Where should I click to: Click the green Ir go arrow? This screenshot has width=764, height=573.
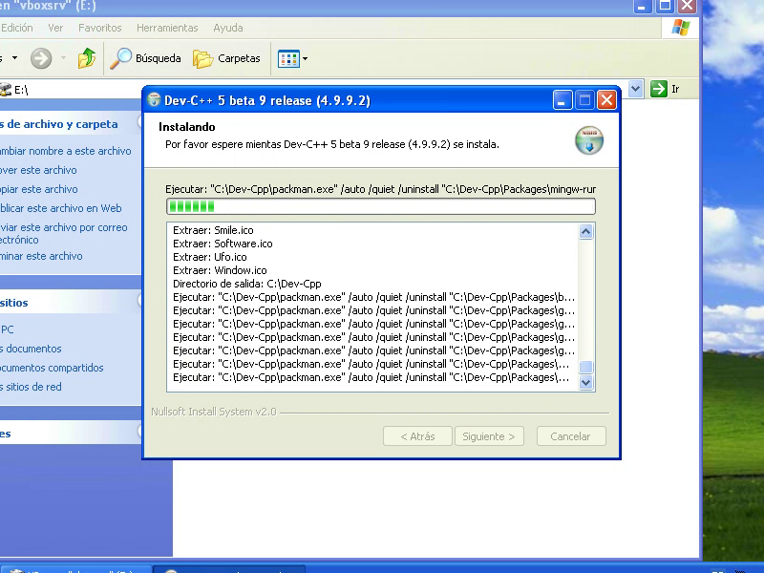[659, 89]
